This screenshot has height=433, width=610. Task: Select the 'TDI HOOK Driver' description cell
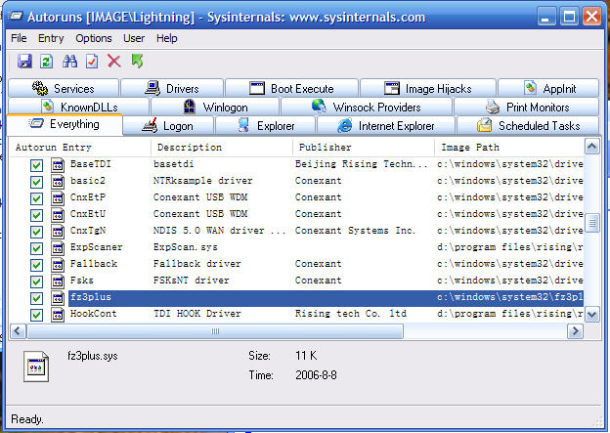[196, 314]
